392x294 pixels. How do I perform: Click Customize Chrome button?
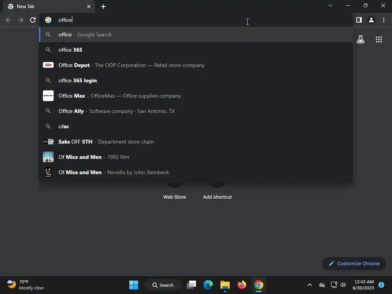(x=354, y=263)
